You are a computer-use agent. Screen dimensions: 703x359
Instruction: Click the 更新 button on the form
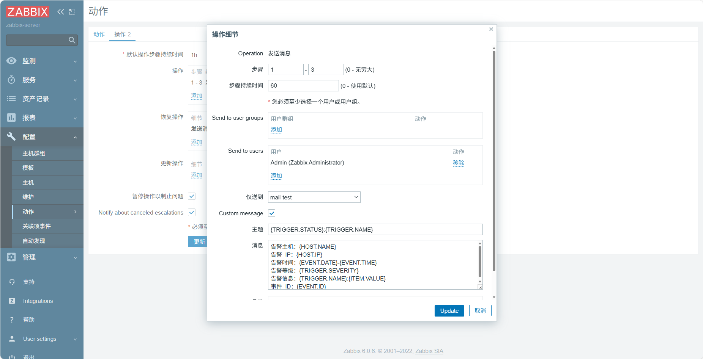tap(198, 241)
